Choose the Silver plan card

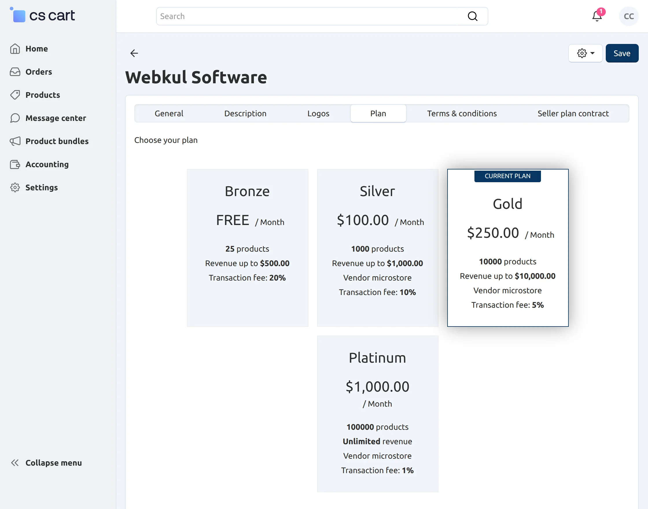pyautogui.click(x=378, y=248)
